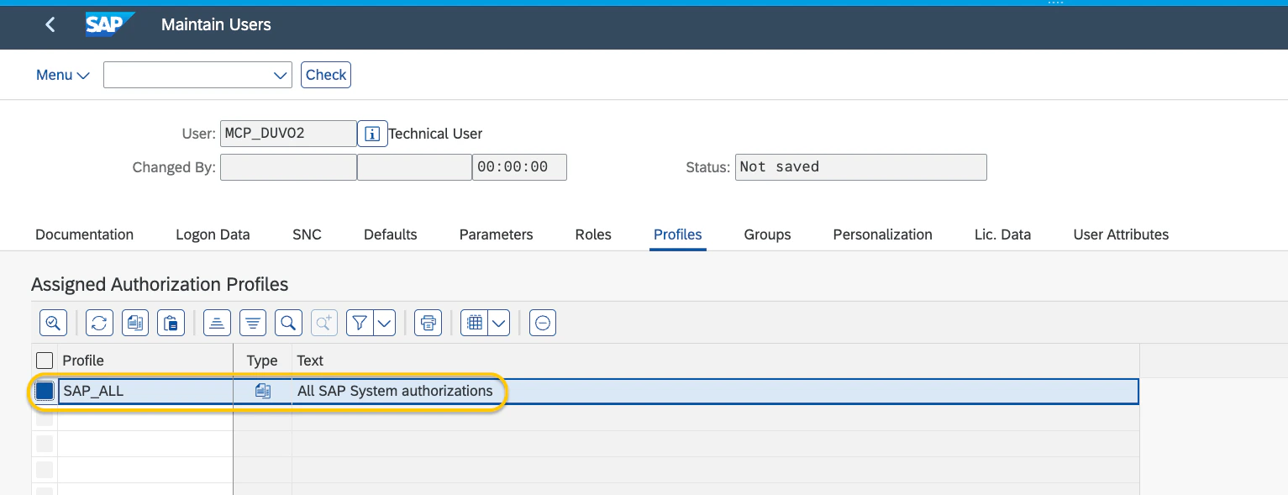Viewport: 1288px width, 495px height.
Task: Open the User Attributes tab
Action: click(x=1121, y=234)
